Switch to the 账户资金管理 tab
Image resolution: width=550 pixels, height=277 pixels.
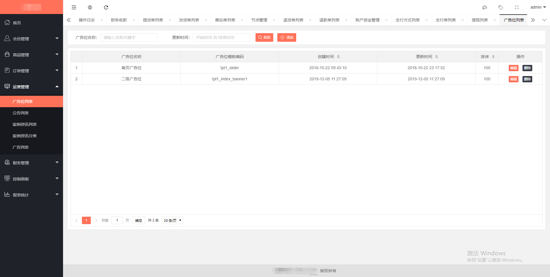point(368,20)
